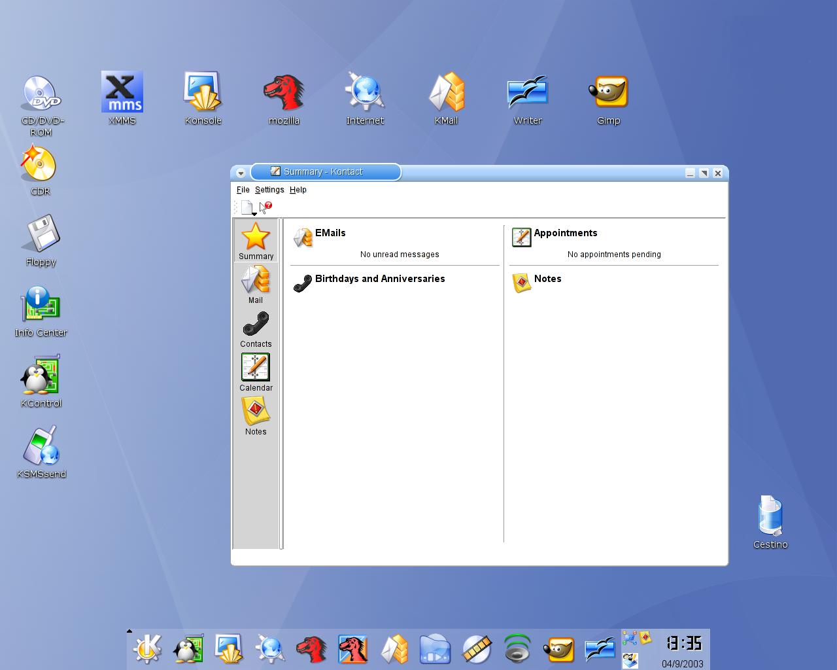Click the New document toolbar icon
The height and width of the screenshot is (670, 837).
pos(247,207)
